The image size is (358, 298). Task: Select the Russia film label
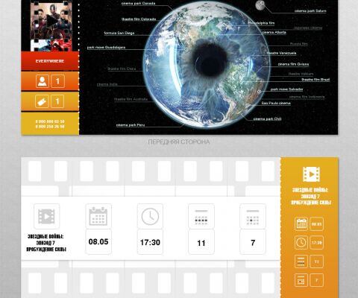click(299, 44)
